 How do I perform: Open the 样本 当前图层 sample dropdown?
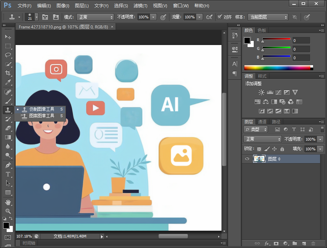tap(267, 17)
